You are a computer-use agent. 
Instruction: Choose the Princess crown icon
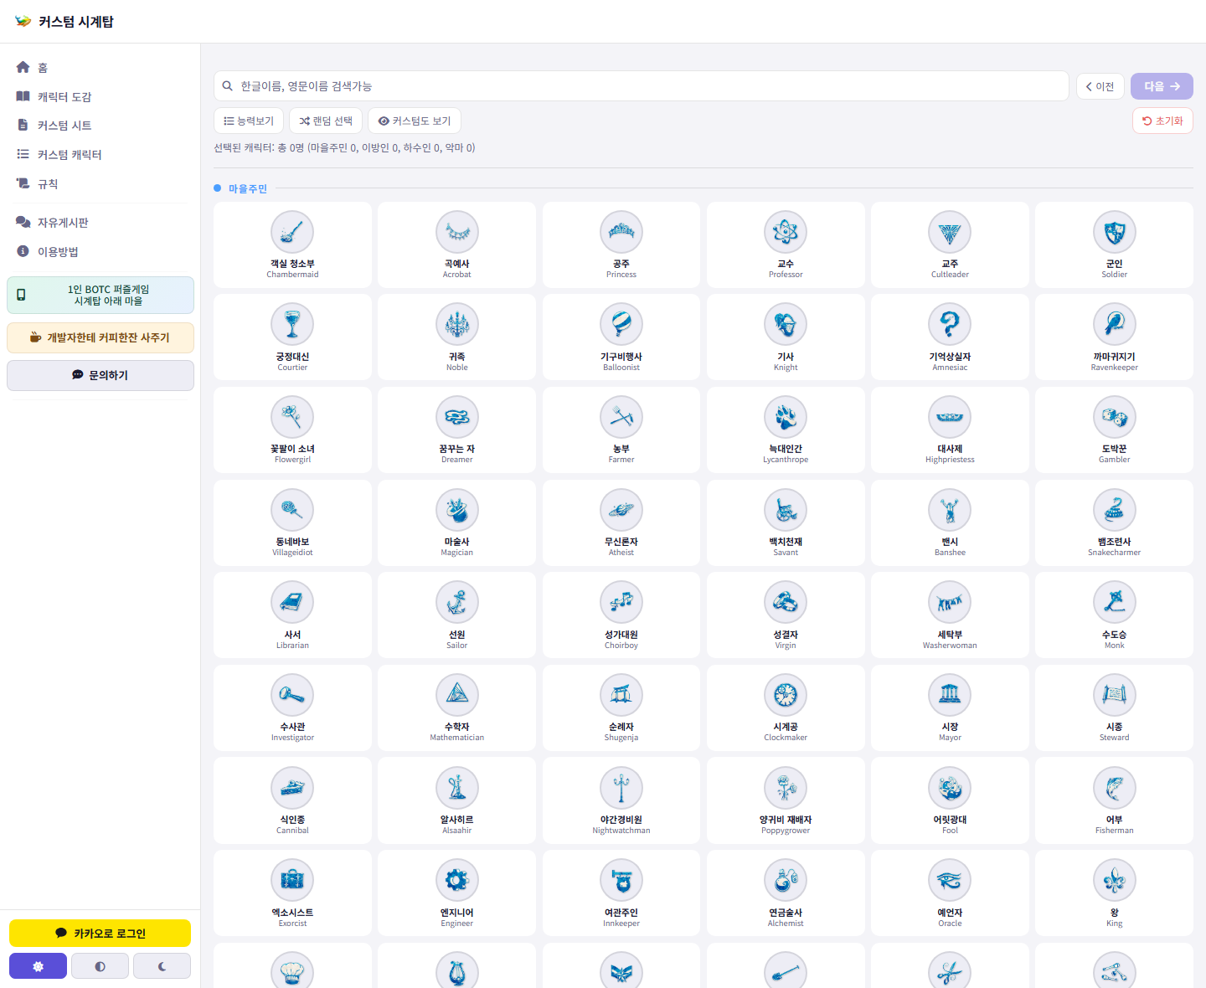pyautogui.click(x=621, y=232)
